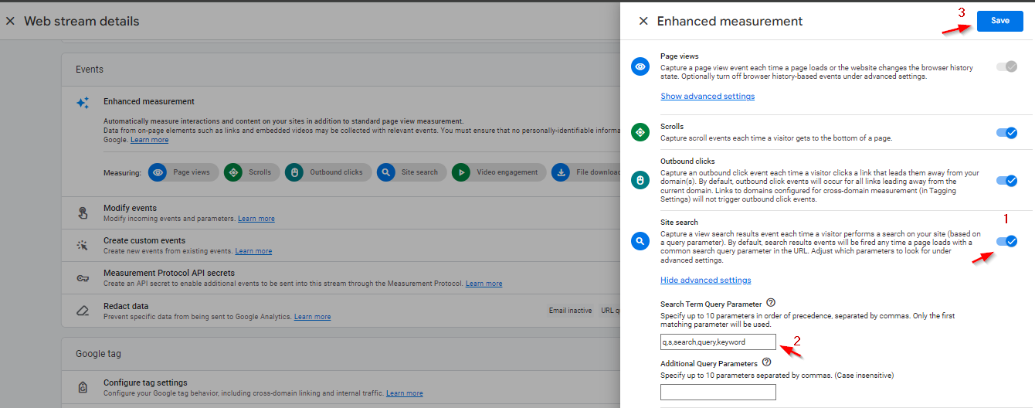Toggle the Outbound clicks switch
The width and height of the screenshot is (1035, 408).
[1006, 181]
